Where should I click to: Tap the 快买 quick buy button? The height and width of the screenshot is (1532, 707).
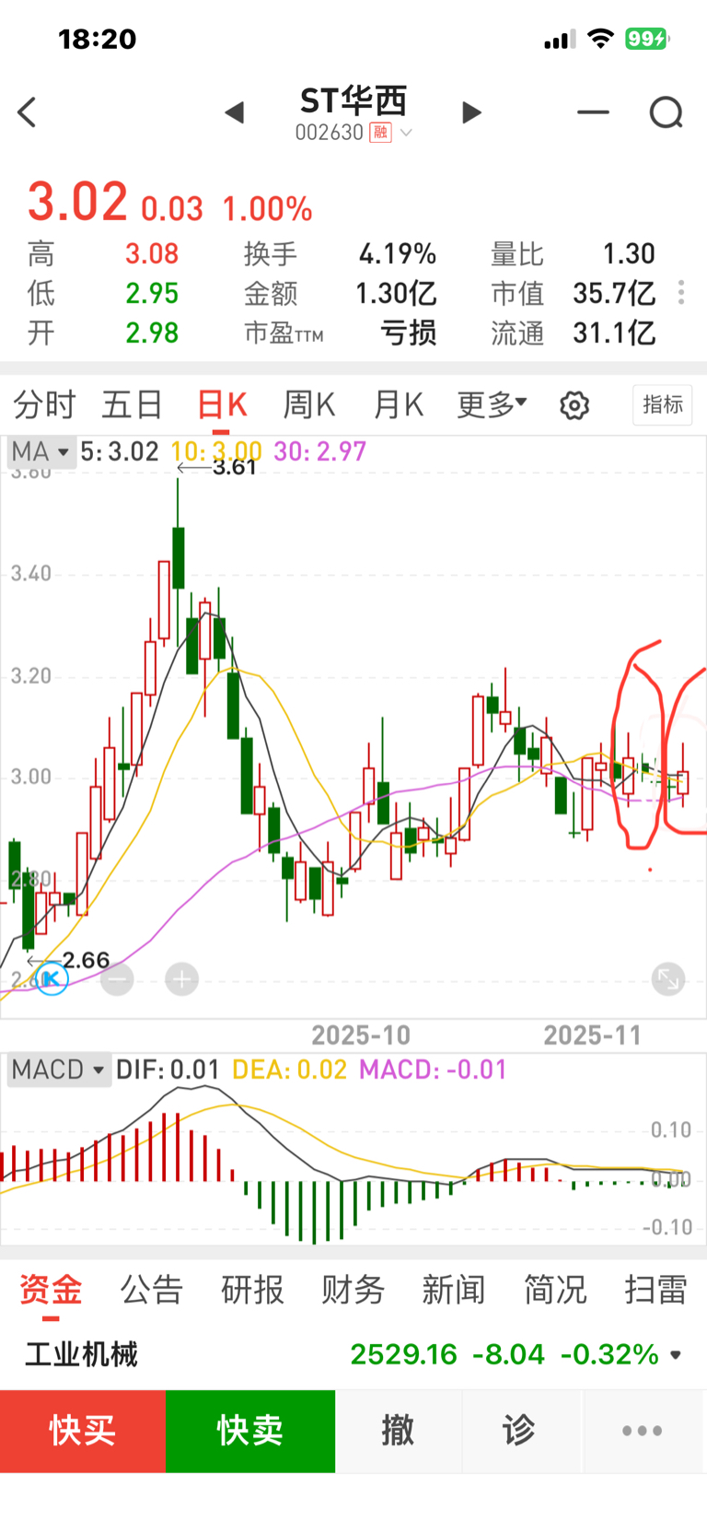[x=83, y=1431]
